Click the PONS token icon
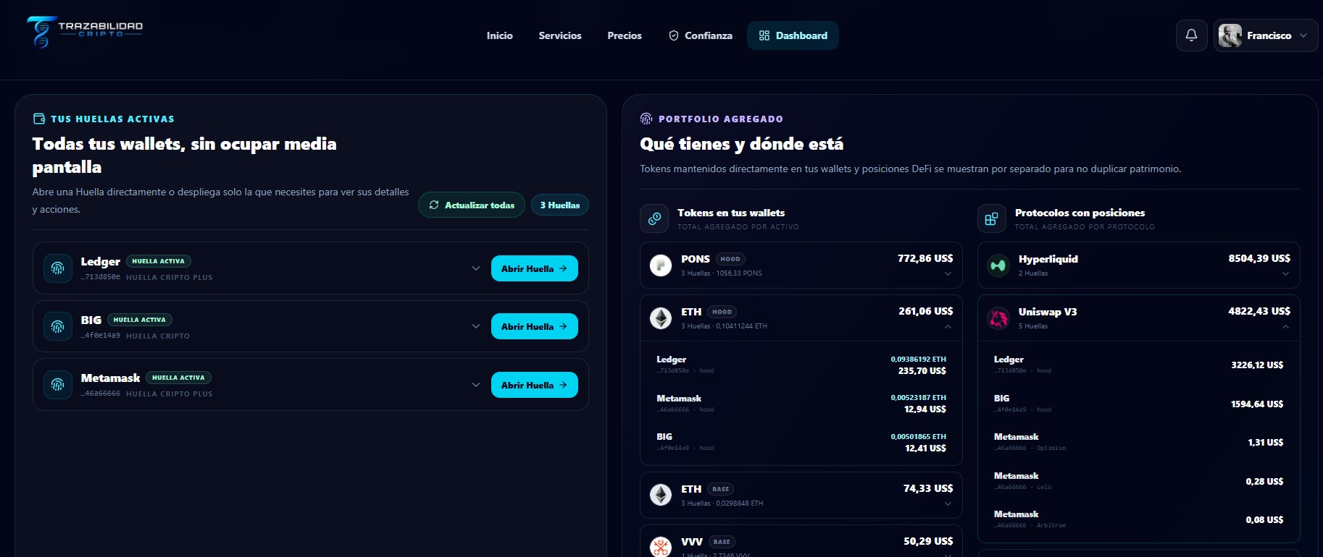 [x=661, y=265]
